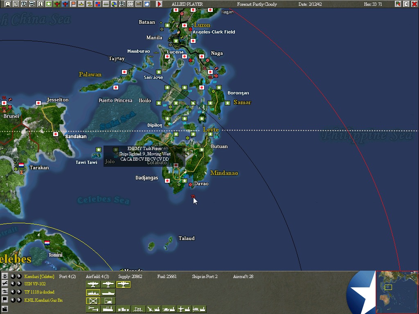The height and width of the screenshot is (314, 419).
Task: Select the second air group button in airfield row
Action: pos(108,285)
